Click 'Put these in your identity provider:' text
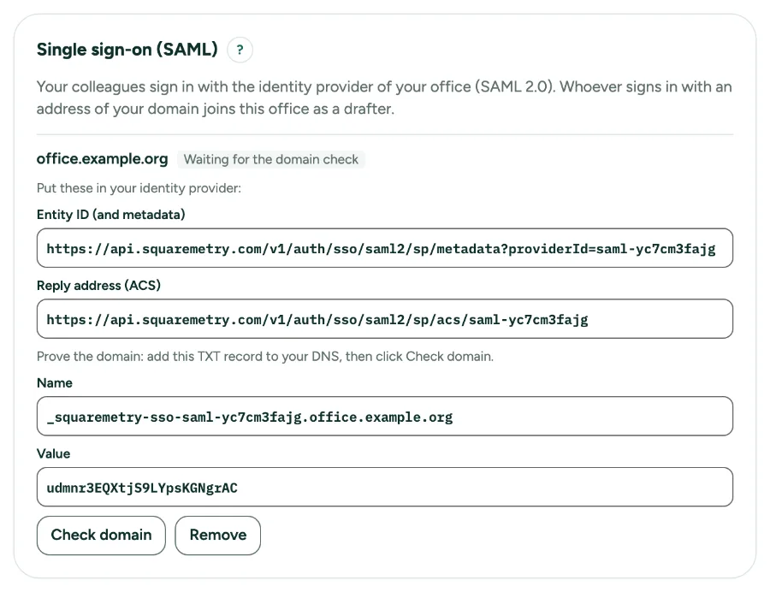This screenshot has width=770, height=592. [139, 188]
